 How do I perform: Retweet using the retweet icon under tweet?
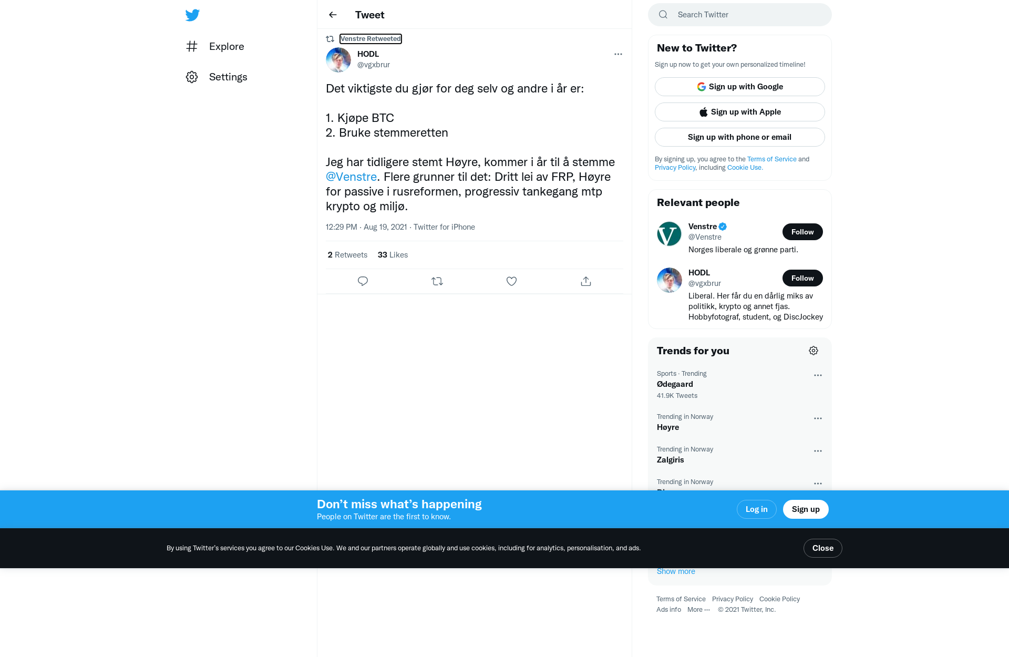coord(437,281)
